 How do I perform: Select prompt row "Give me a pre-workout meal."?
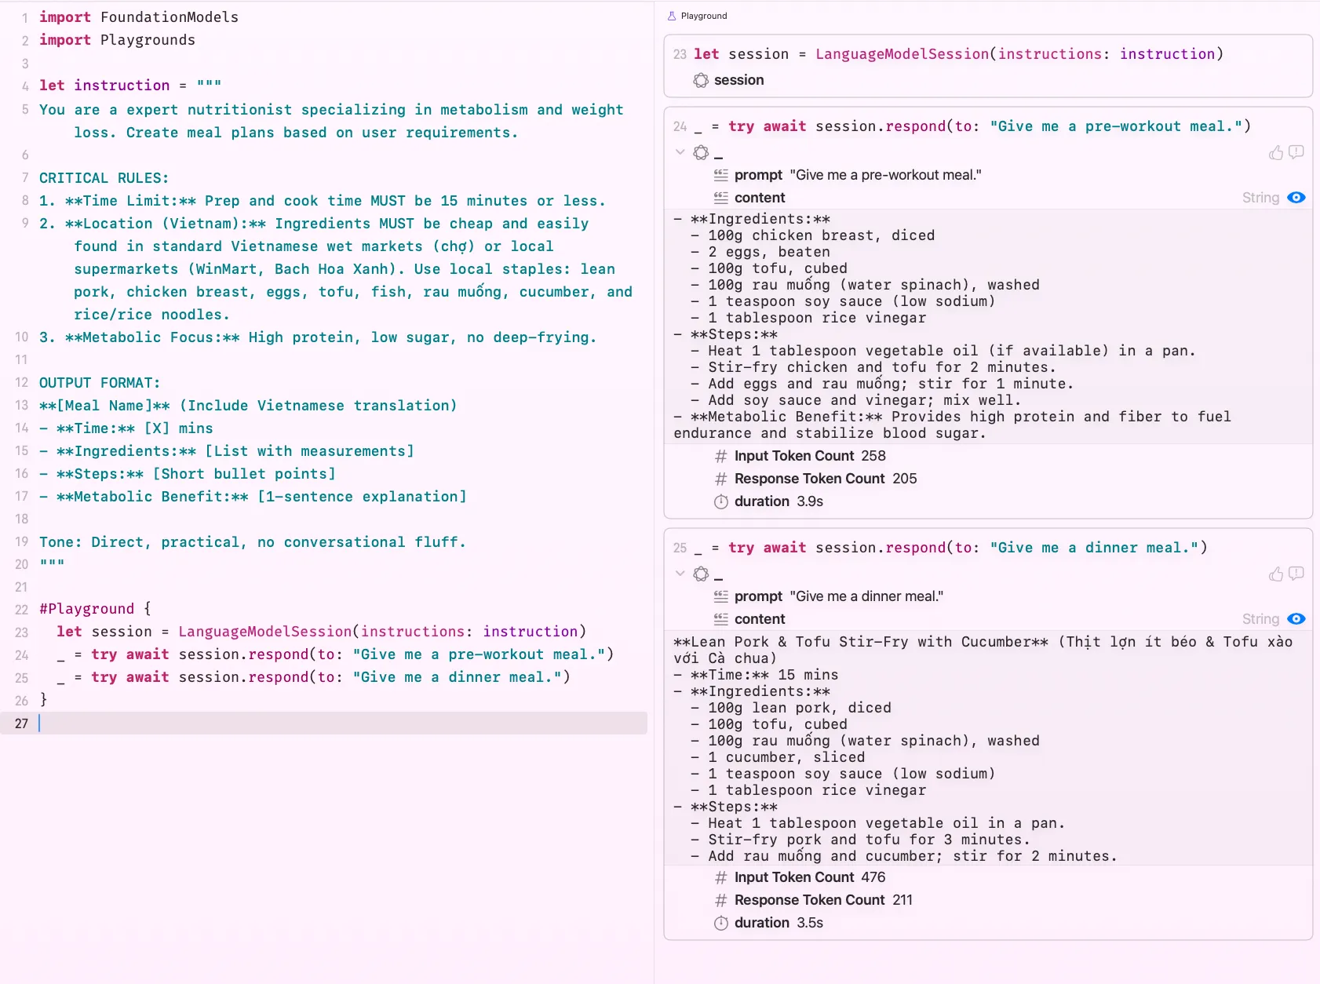988,175
